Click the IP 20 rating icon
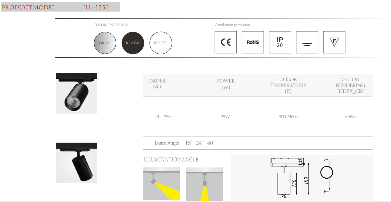Viewport: 391px width, 202px height. pyautogui.click(x=280, y=42)
